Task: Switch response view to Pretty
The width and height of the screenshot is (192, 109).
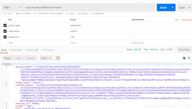Action: (x=8, y=58)
